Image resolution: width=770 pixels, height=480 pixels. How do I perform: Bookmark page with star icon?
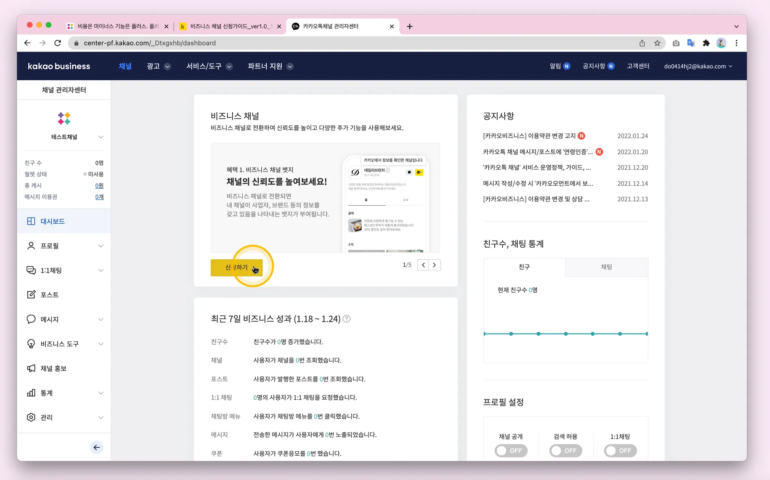pos(657,43)
